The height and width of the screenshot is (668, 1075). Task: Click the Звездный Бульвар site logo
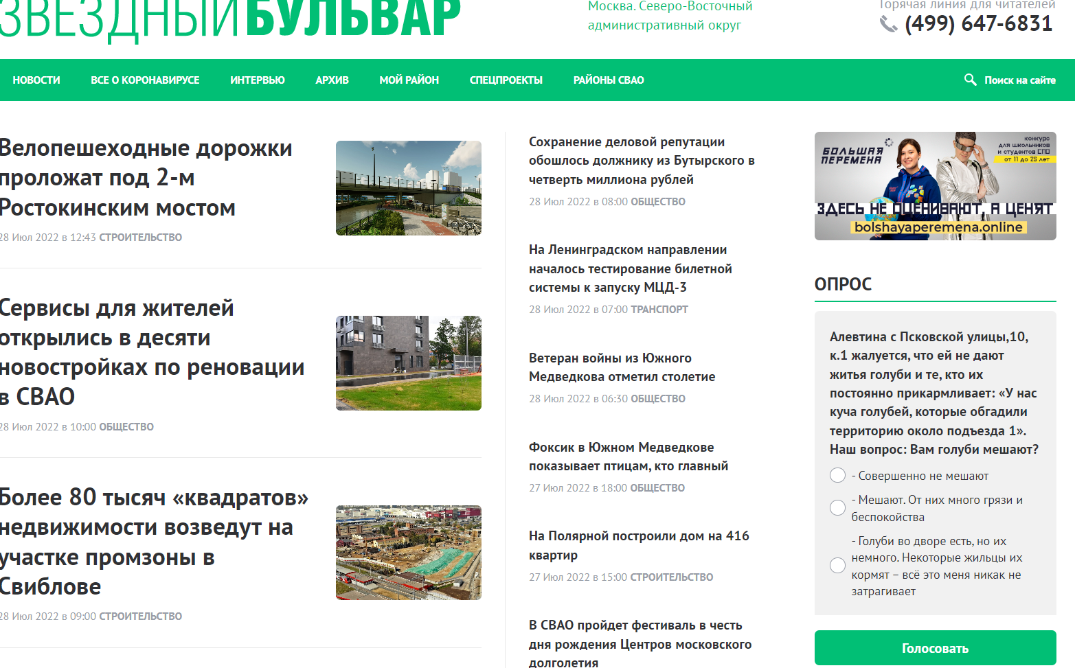coord(229,19)
